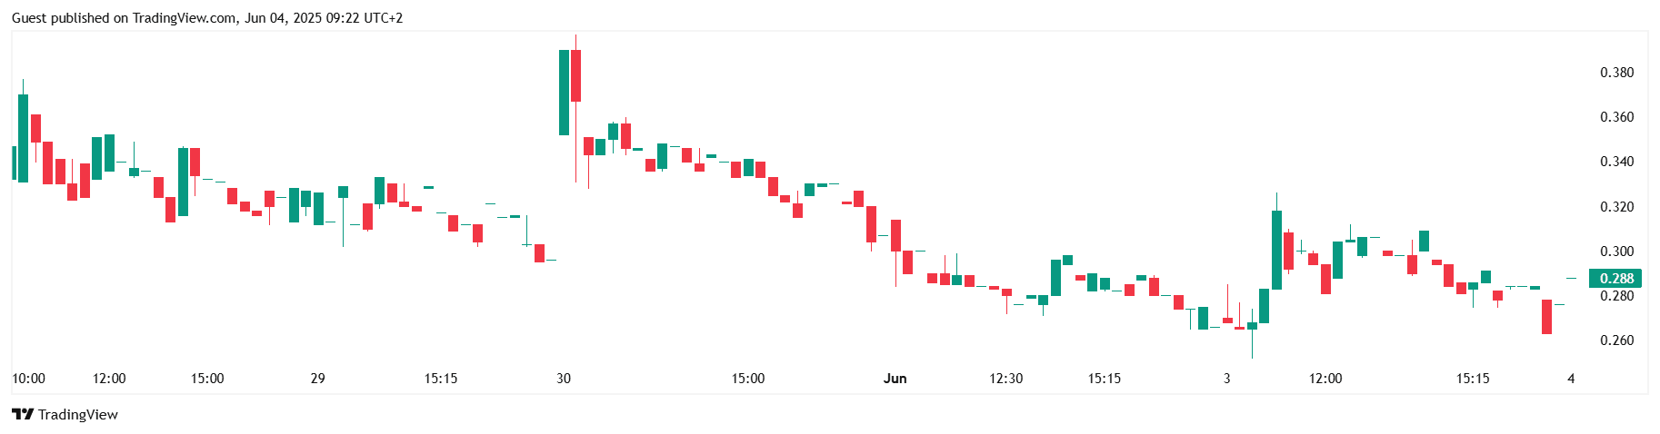The height and width of the screenshot is (434, 1660).
Task: Click the green 0.288 current price tag
Action: coord(1615,279)
